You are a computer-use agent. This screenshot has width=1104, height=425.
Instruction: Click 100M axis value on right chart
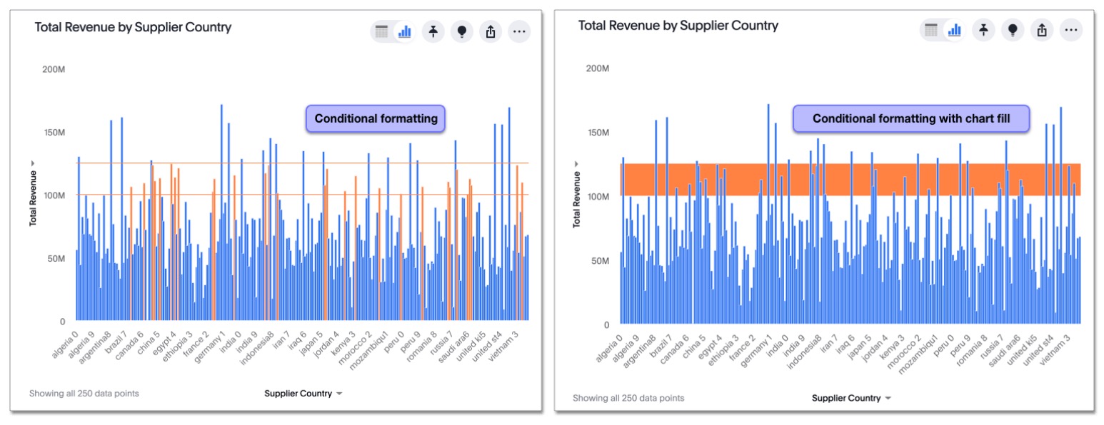pos(598,196)
